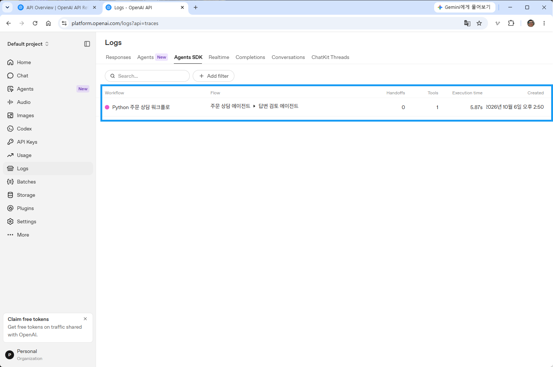This screenshot has width=553, height=367.
Task: Switch to the Realtime tab
Action: tap(219, 57)
